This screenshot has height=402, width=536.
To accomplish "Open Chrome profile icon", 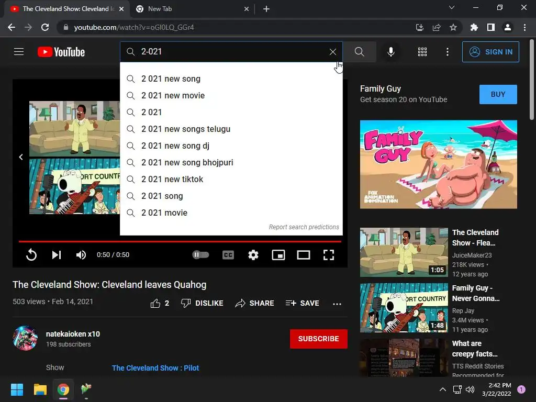I will 508,27.
